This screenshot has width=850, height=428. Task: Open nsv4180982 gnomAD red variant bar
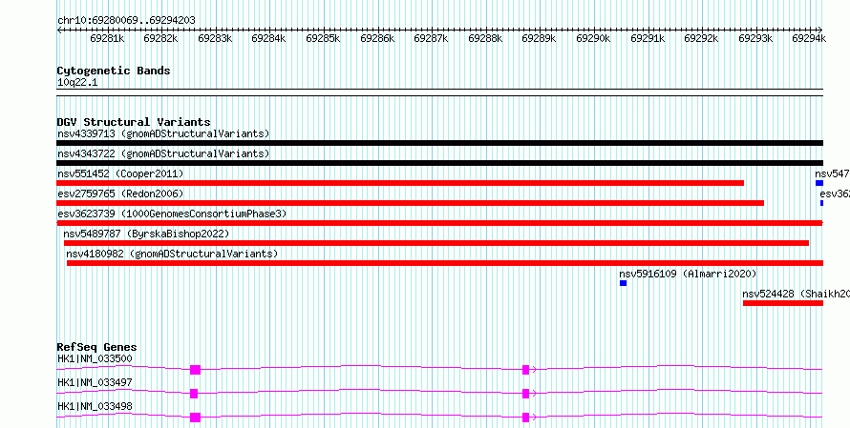click(x=445, y=263)
